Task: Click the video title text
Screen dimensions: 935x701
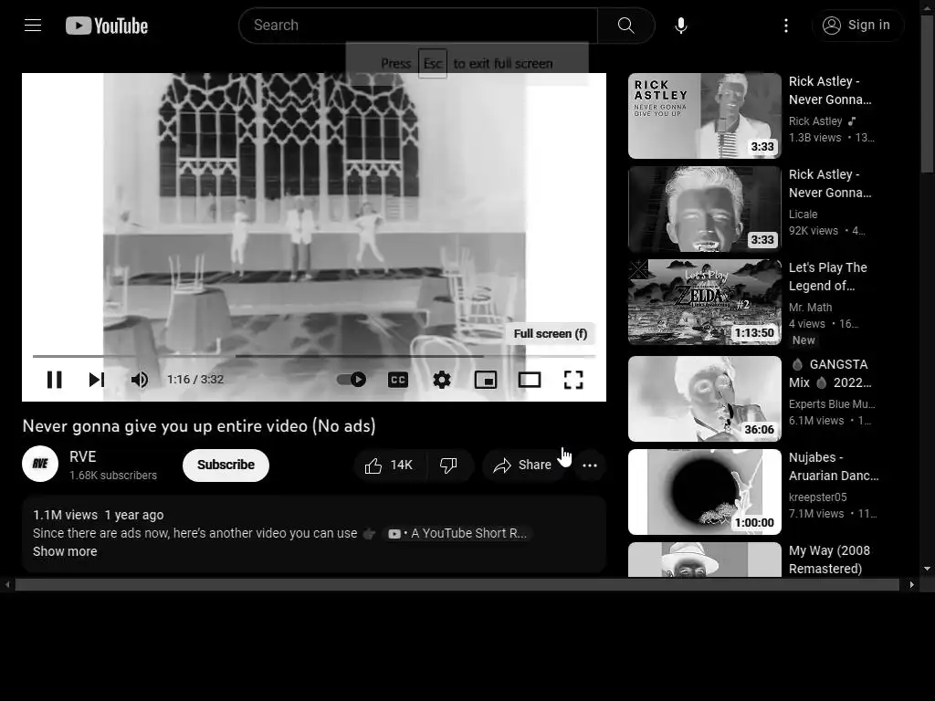Action: point(199,426)
